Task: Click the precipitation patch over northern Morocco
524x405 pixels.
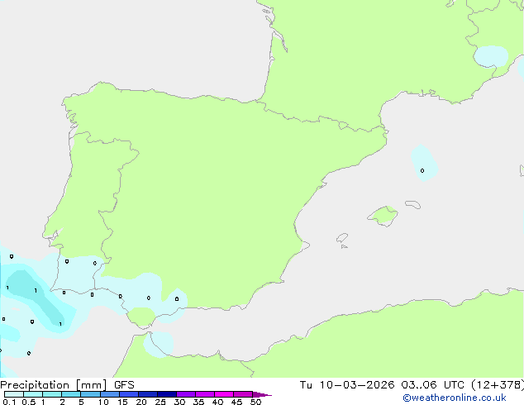Action: (x=159, y=344)
